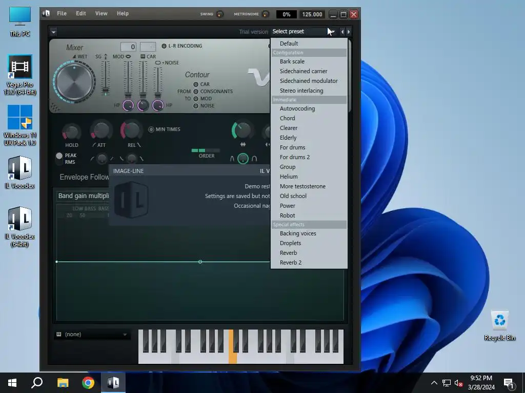This screenshot has height=393, width=525.
Task: Choose the Bark scale preset
Action: [309, 61]
